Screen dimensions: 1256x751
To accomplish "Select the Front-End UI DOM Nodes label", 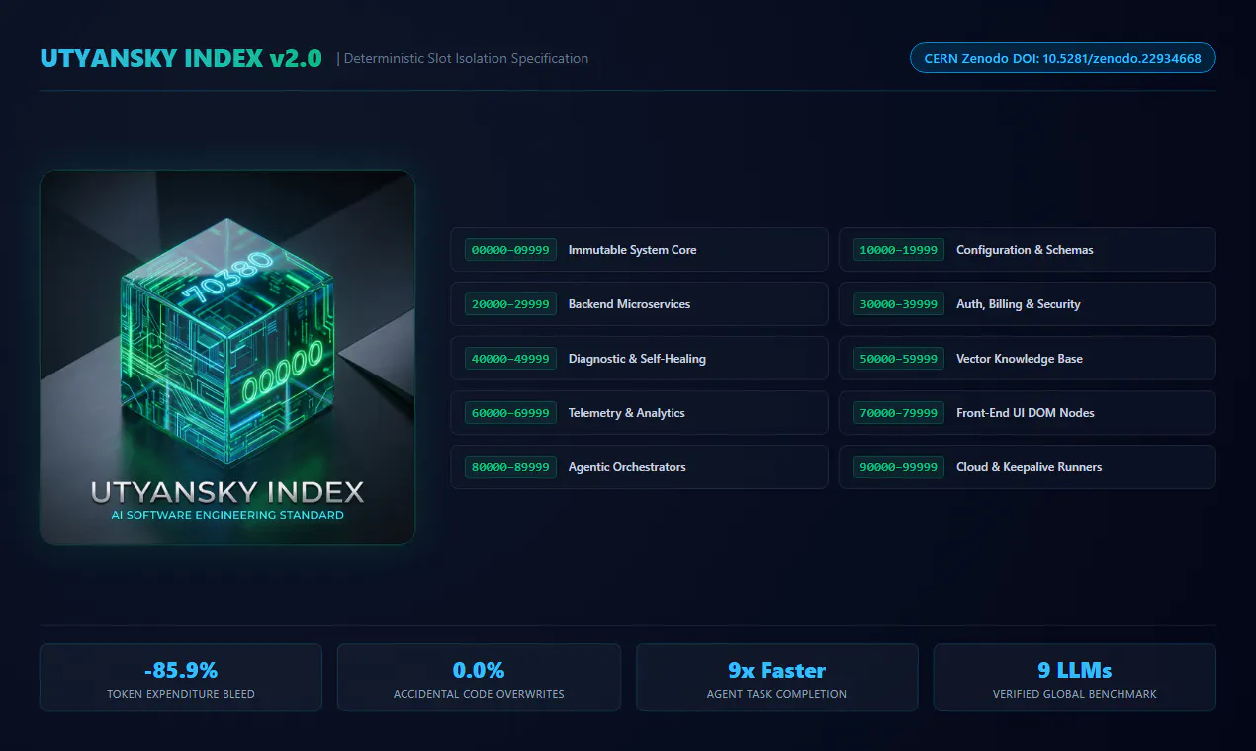I will (x=1026, y=413).
